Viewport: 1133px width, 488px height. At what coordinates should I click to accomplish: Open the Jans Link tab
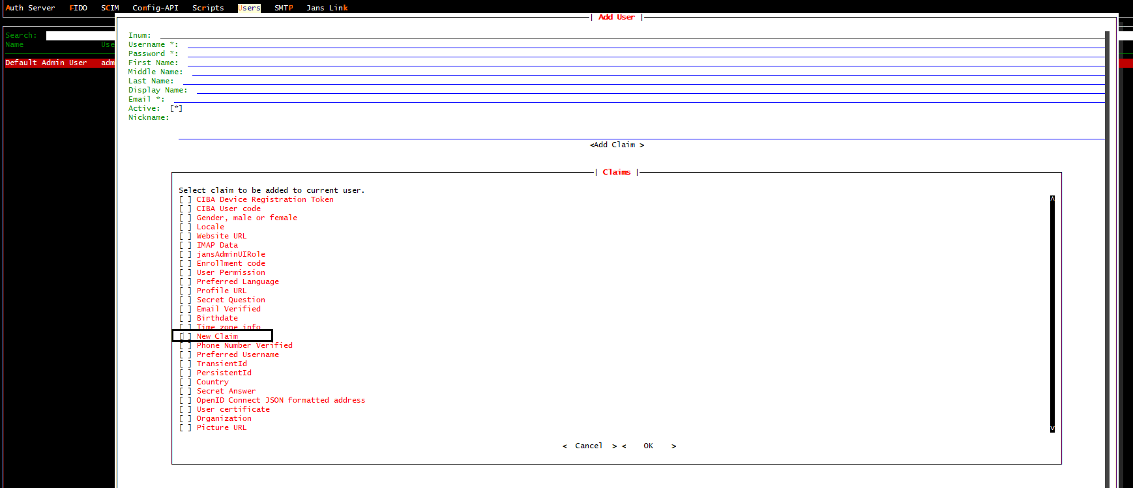(327, 8)
